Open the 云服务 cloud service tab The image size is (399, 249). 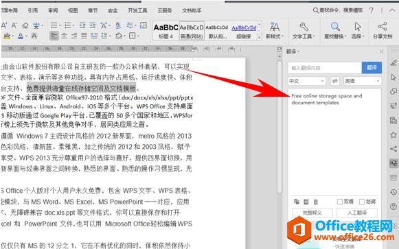click(165, 10)
